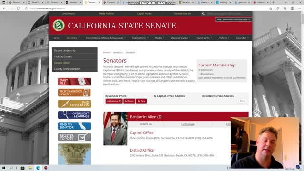Open the Teleconference How-To banner
The width and height of the screenshot is (304, 171).
tap(75, 93)
